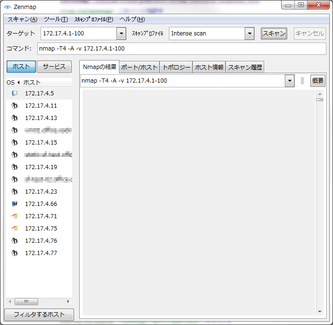Open the ヘルプ(H) menu

tap(132, 19)
